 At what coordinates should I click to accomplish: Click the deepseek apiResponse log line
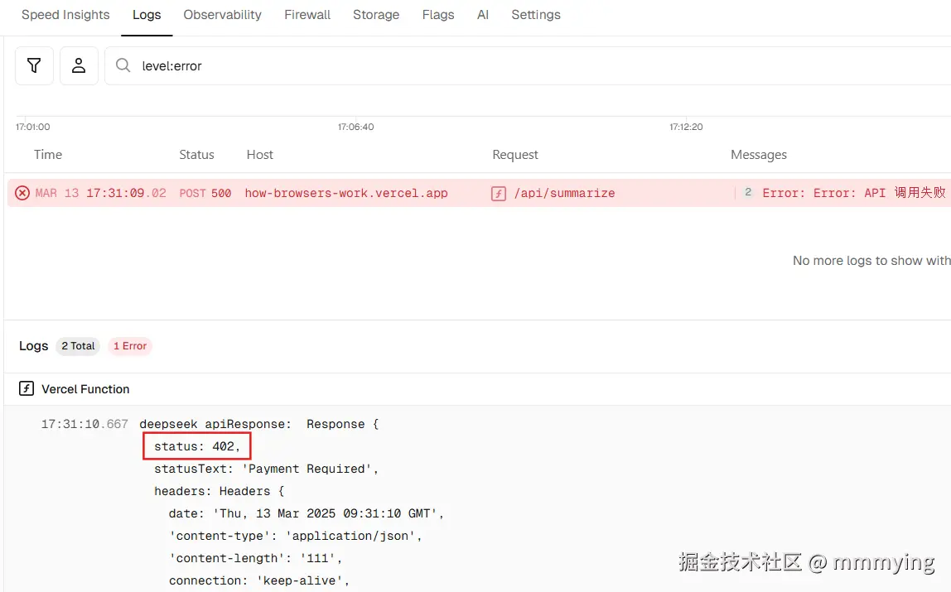click(x=259, y=424)
